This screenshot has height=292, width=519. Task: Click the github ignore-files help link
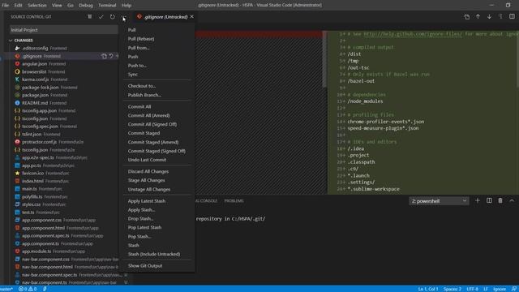tap(413, 34)
